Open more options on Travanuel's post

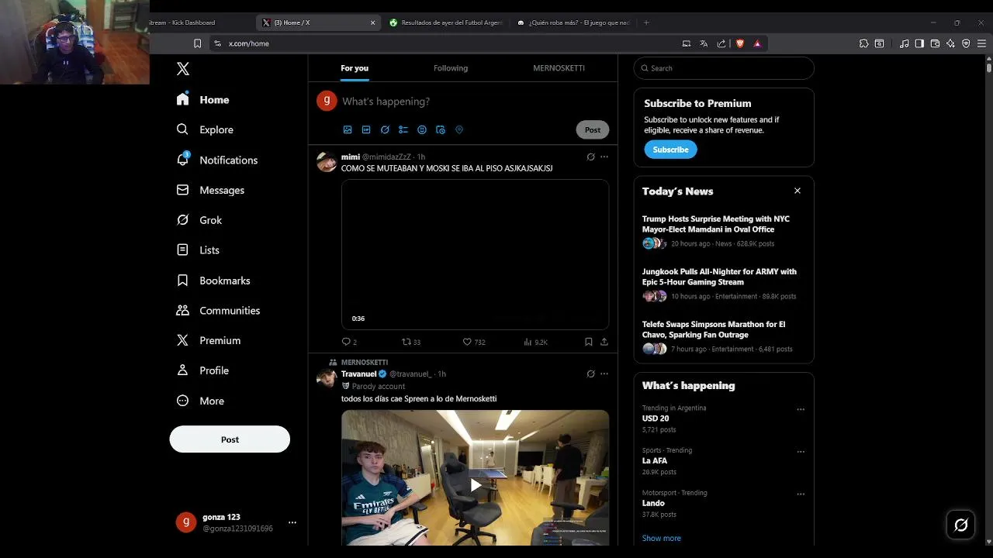pyautogui.click(x=604, y=374)
